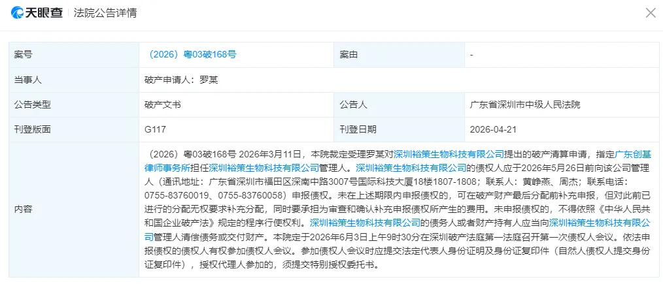
Task: Click the 案由 label cell
Action: point(399,54)
